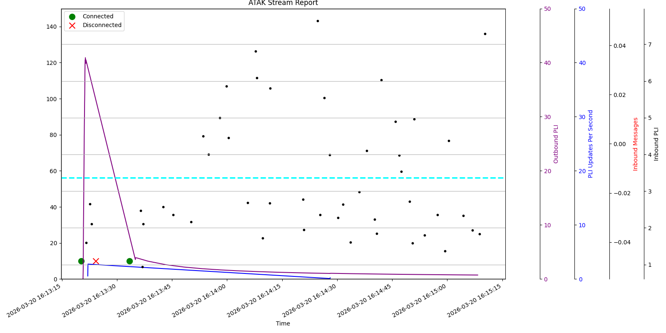Click the Time x-axis label
This screenshot has height=333, width=666.
(283, 323)
